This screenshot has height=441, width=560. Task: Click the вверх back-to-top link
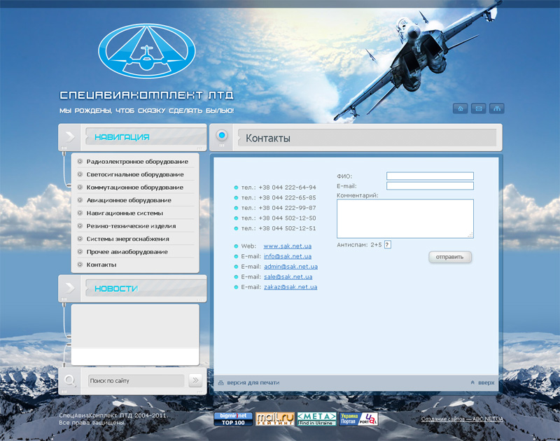(486, 383)
